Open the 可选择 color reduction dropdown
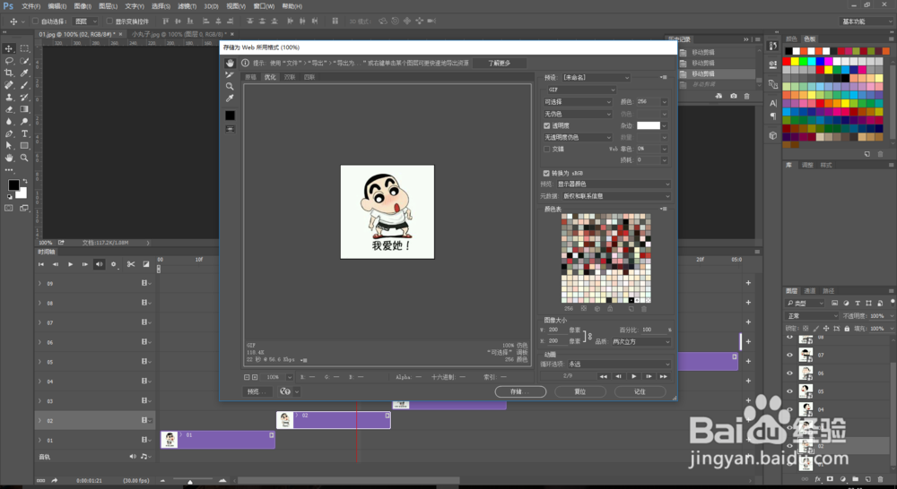 577,102
